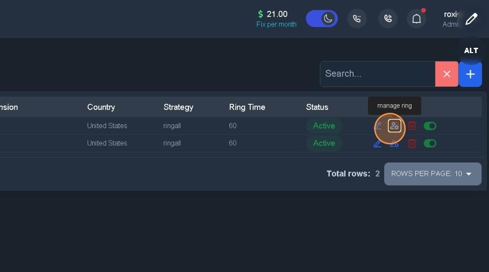Sort by the Country column header

(x=101, y=107)
